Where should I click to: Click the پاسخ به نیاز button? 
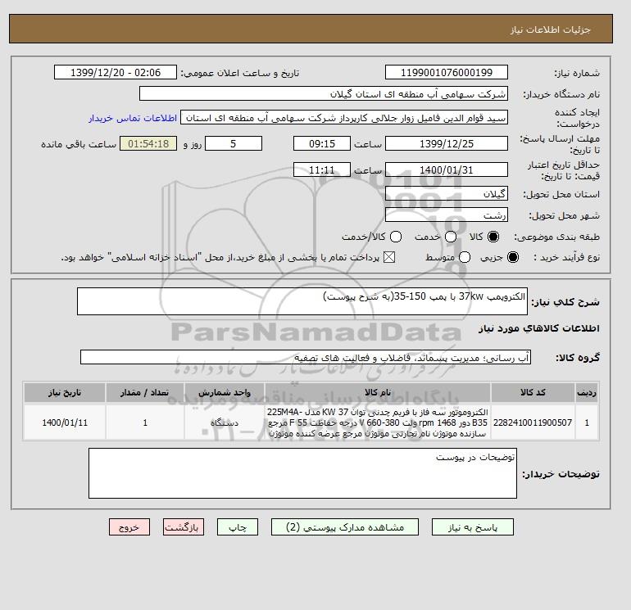(473, 527)
